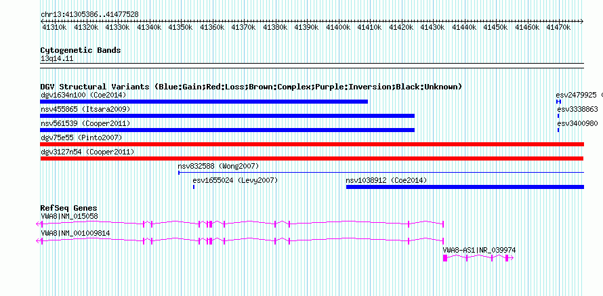Select the VWA8 NM_015058 transcript glyph
The image size is (603, 296).
240,224
